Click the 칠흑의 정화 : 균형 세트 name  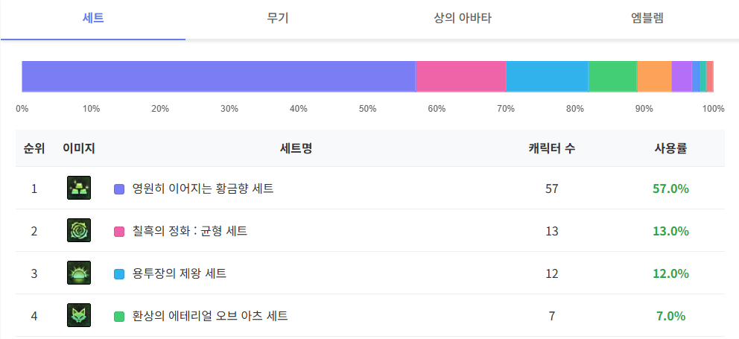(189, 231)
